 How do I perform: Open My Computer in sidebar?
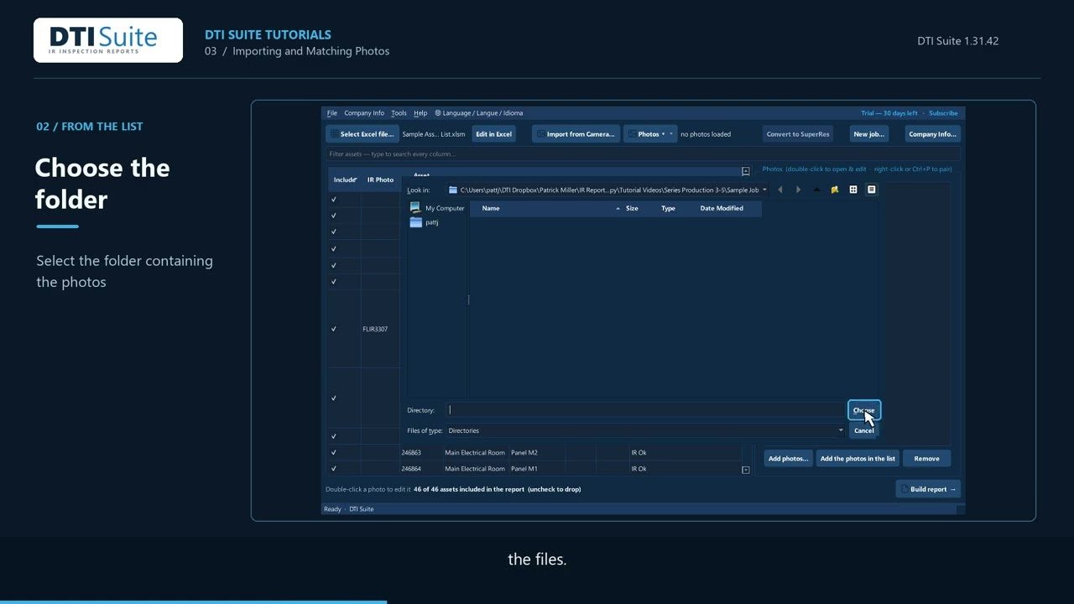point(436,208)
